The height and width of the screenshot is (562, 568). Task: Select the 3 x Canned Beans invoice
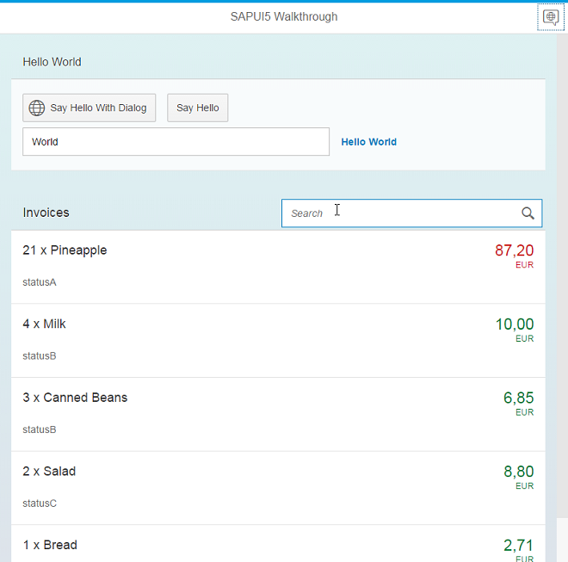pos(75,398)
